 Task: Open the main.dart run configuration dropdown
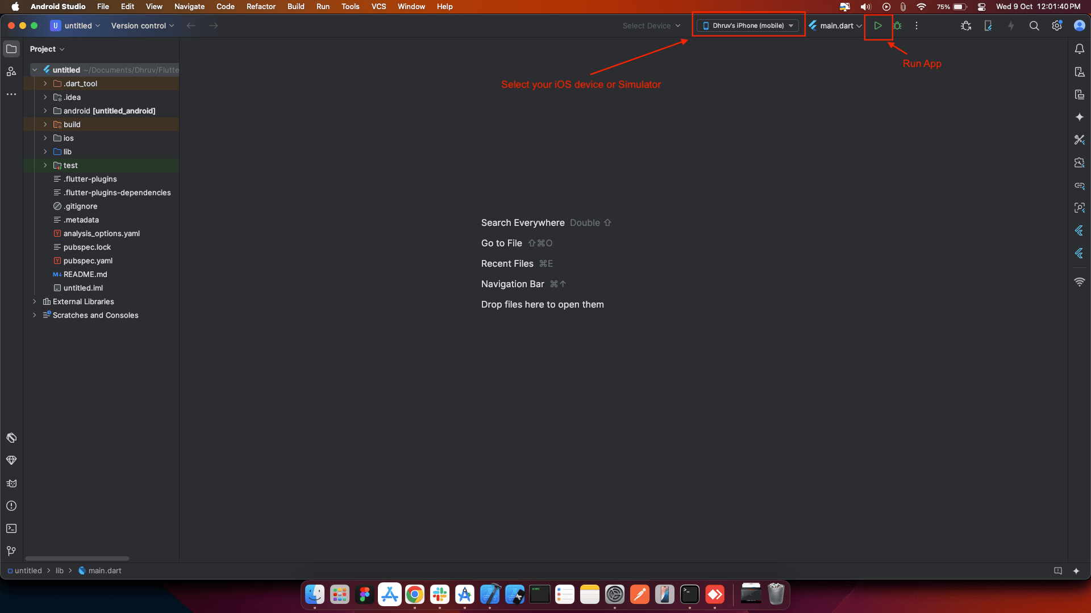click(836, 26)
